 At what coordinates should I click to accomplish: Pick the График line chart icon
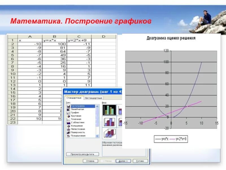[68, 113]
